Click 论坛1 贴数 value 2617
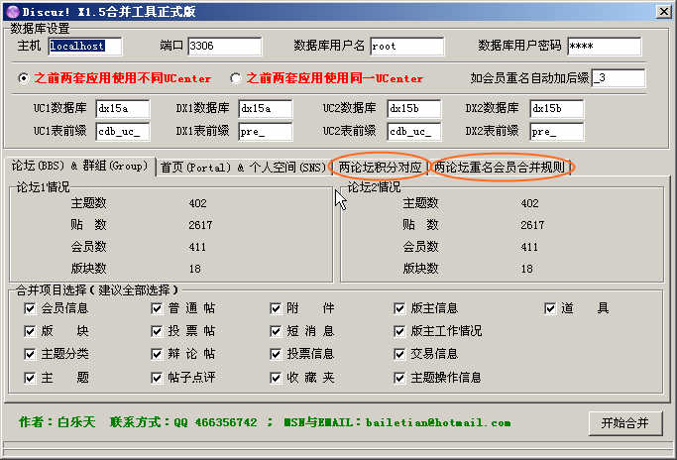The image size is (677, 460). click(x=200, y=225)
